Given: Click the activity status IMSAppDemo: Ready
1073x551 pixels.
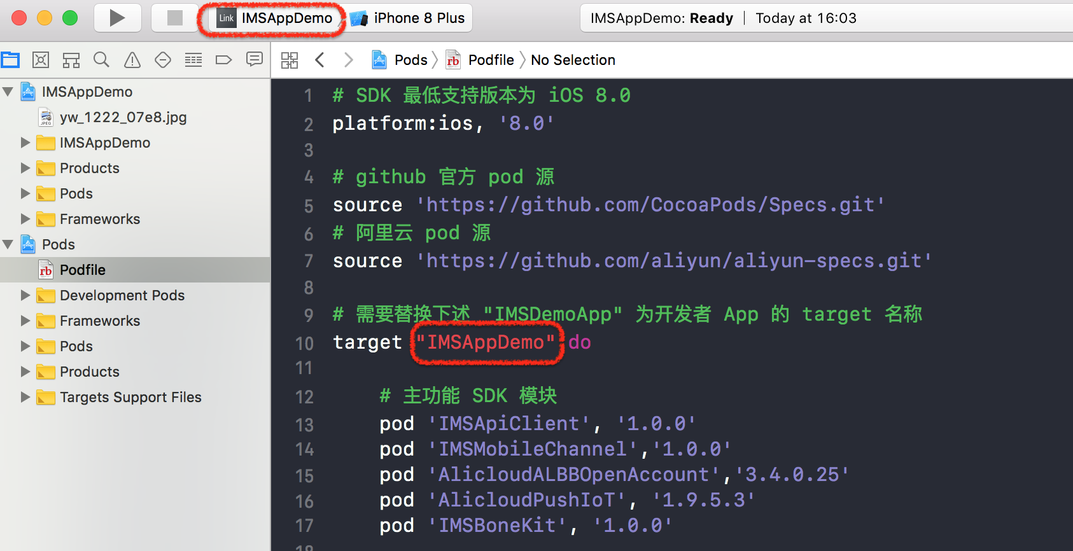Looking at the screenshot, I should pos(661,18).
